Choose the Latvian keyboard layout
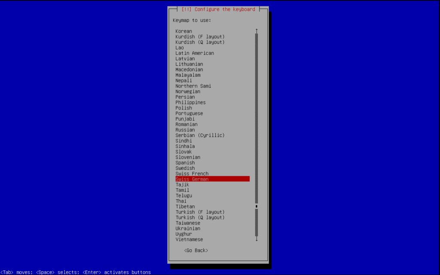This screenshot has width=440, height=275. (x=185, y=58)
